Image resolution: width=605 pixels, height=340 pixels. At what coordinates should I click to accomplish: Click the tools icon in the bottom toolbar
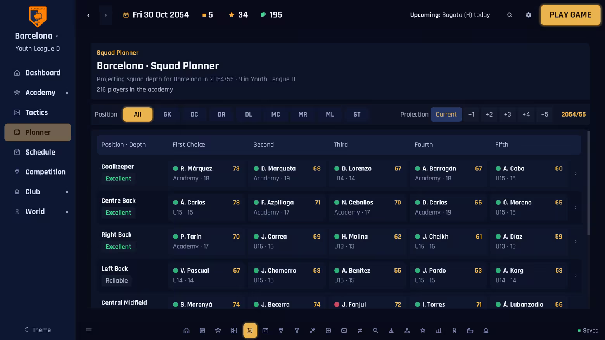point(313,331)
